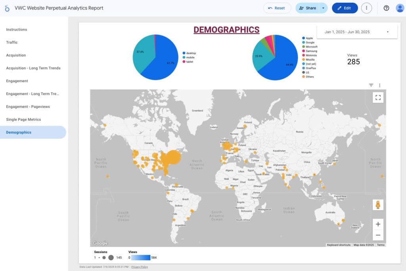406x271 pixels.
Task: Click the Reset button
Action: click(x=277, y=8)
